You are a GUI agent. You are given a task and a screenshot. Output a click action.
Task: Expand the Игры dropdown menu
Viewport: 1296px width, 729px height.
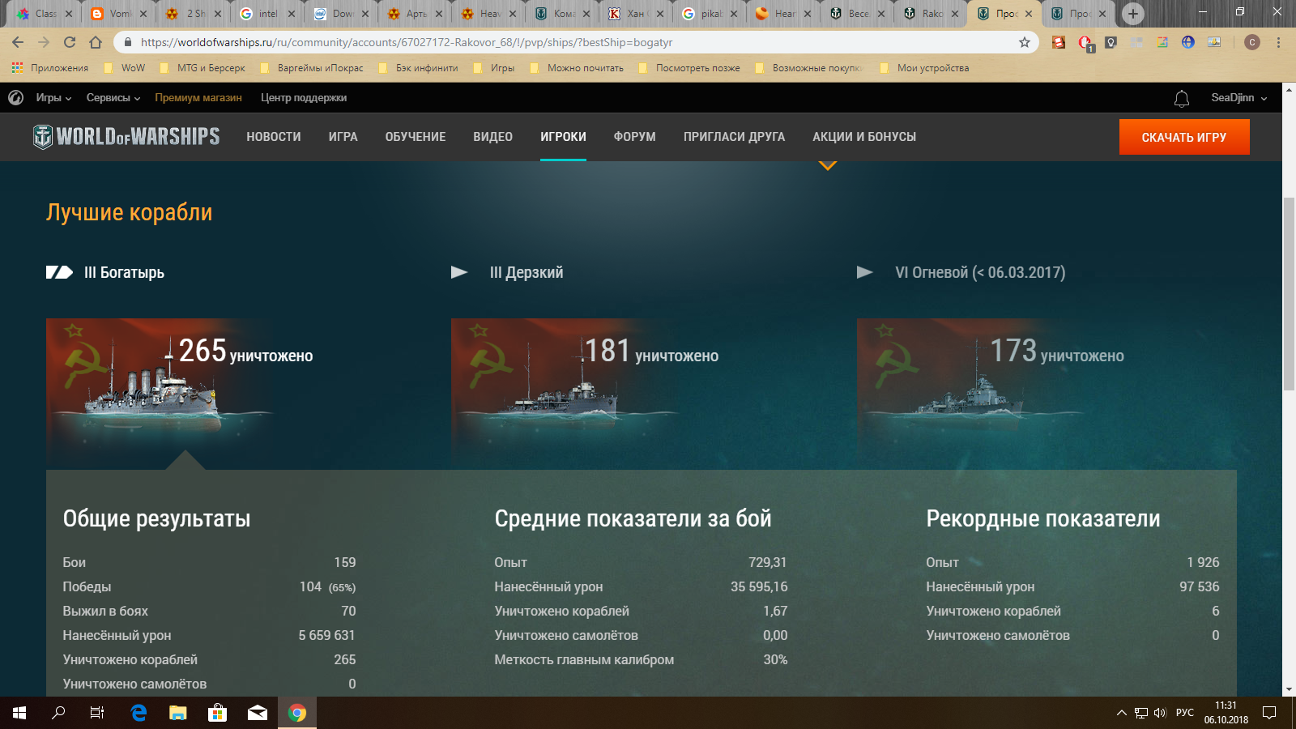(x=53, y=98)
